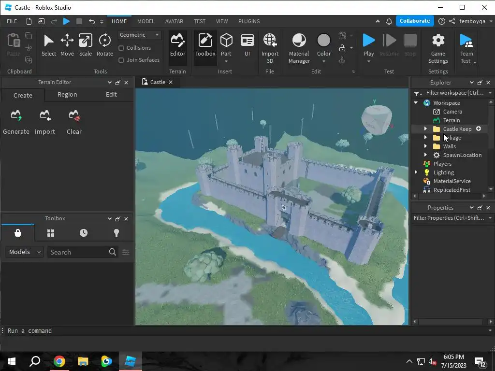Image resolution: width=495 pixels, height=371 pixels.
Task: Click the Filter workspace search field
Action: (x=454, y=93)
